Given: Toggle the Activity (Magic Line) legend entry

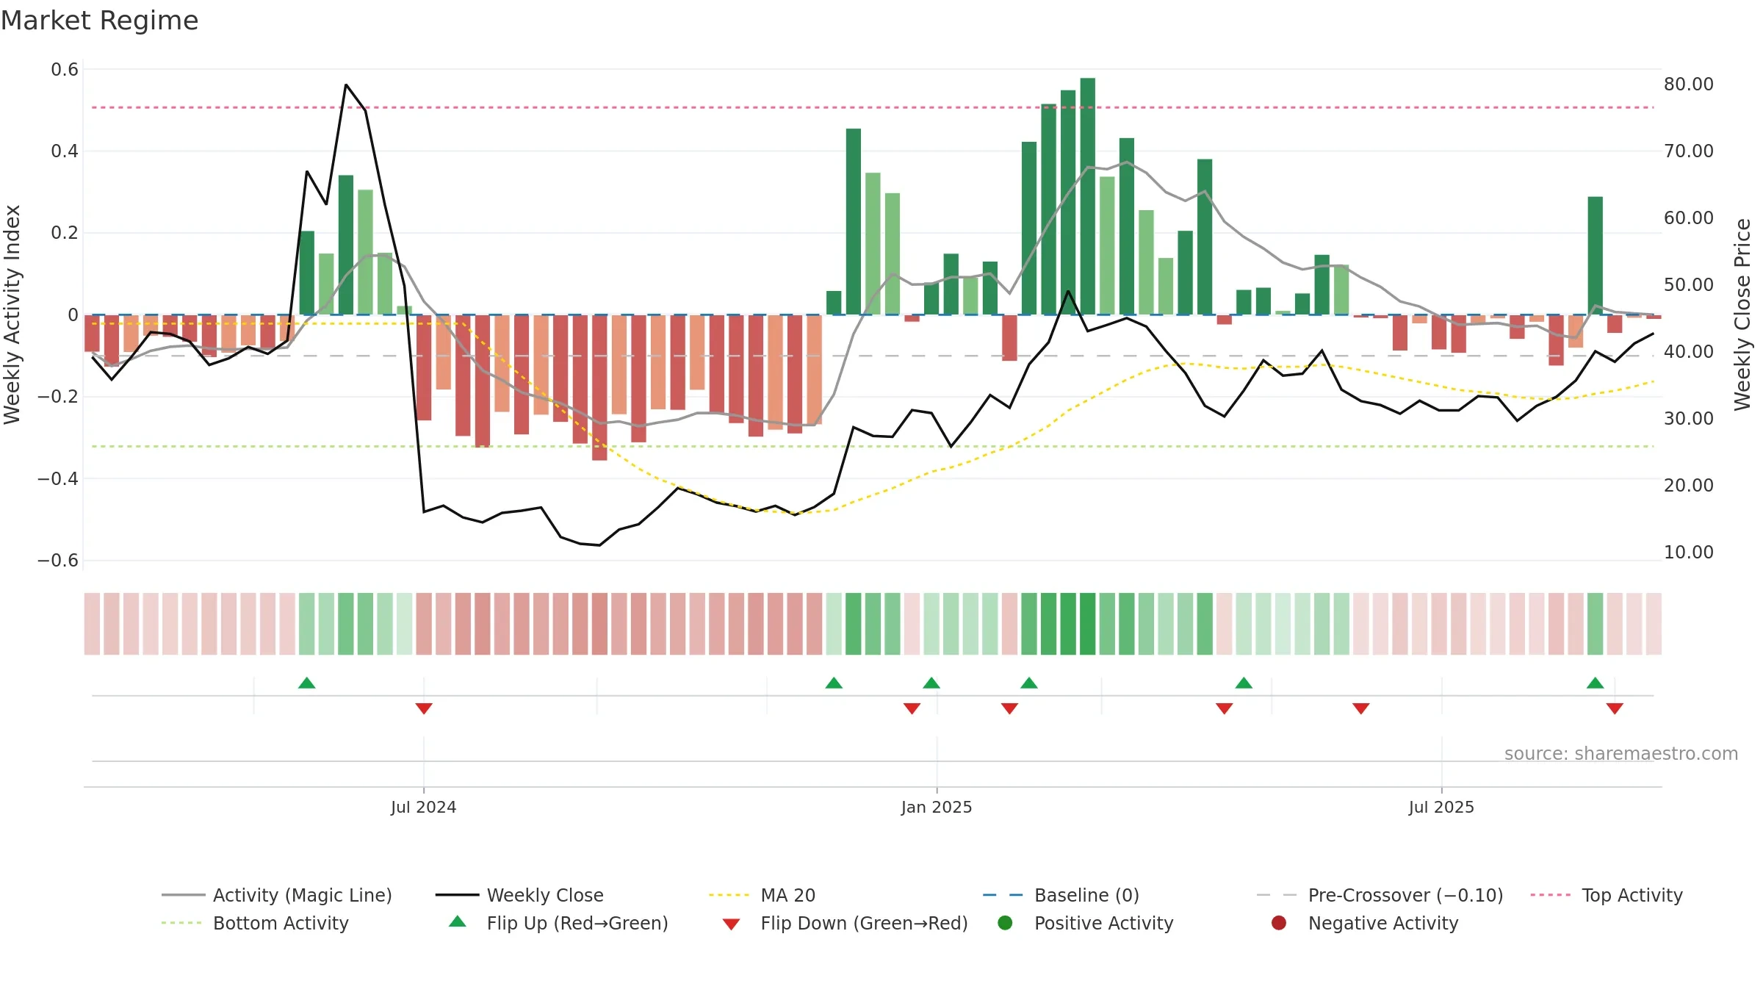Looking at the screenshot, I should click(277, 895).
